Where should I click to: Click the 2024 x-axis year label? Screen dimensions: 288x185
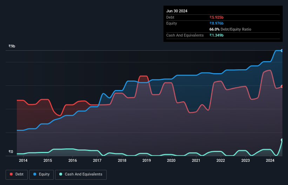(x=270, y=160)
